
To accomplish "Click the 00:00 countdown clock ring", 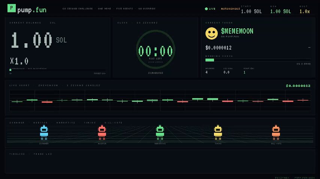I will click(x=156, y=49).
